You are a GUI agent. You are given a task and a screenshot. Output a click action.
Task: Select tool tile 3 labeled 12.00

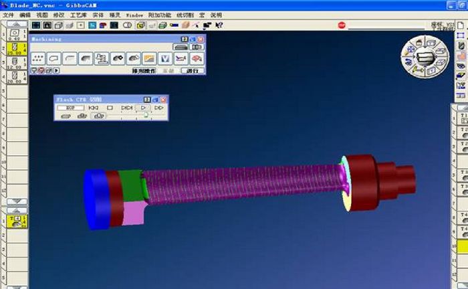point(17,63)
